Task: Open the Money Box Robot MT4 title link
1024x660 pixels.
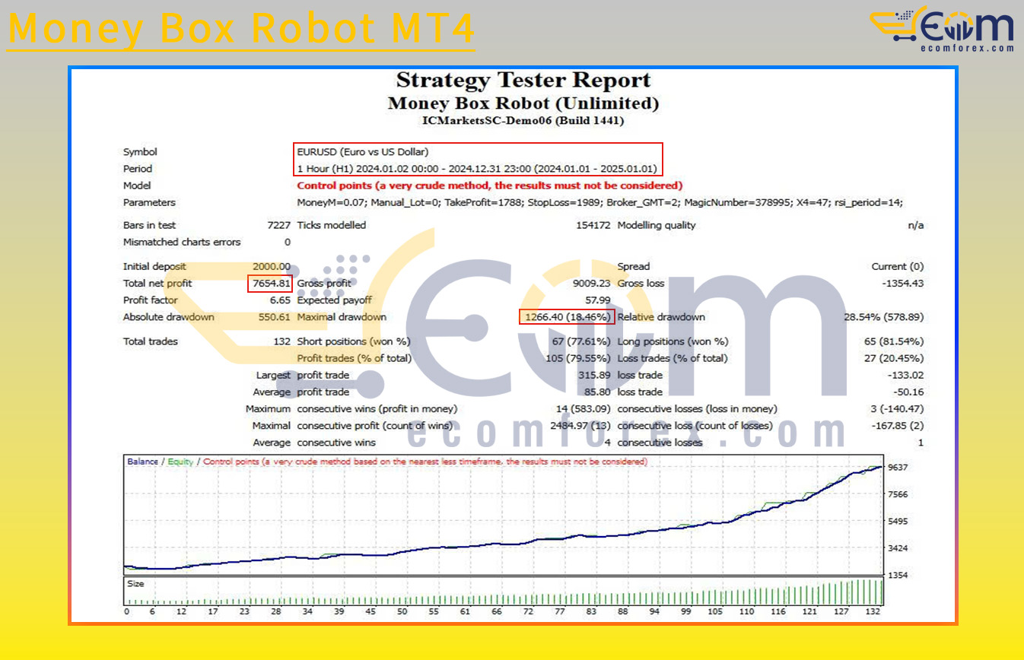Action: pos(241,28)
